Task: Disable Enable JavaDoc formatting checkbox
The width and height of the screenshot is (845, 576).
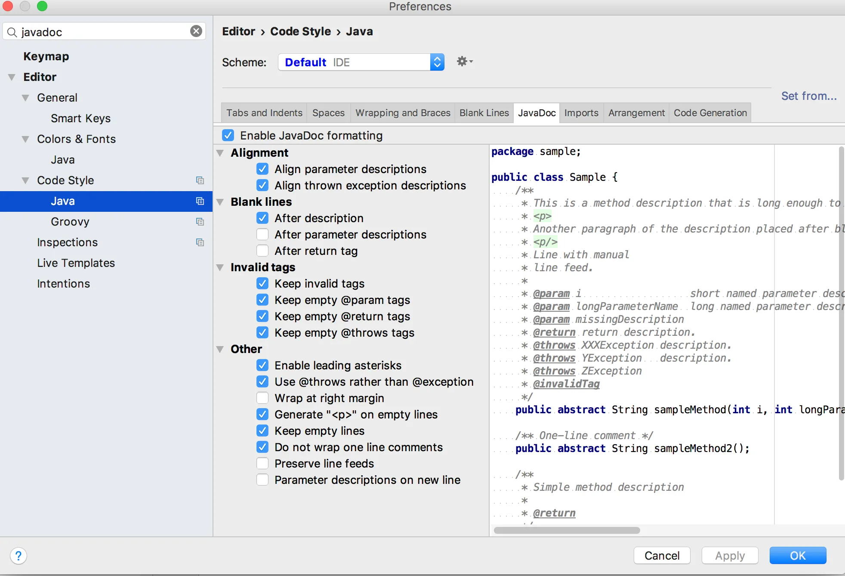Action: tap(228, 136)
